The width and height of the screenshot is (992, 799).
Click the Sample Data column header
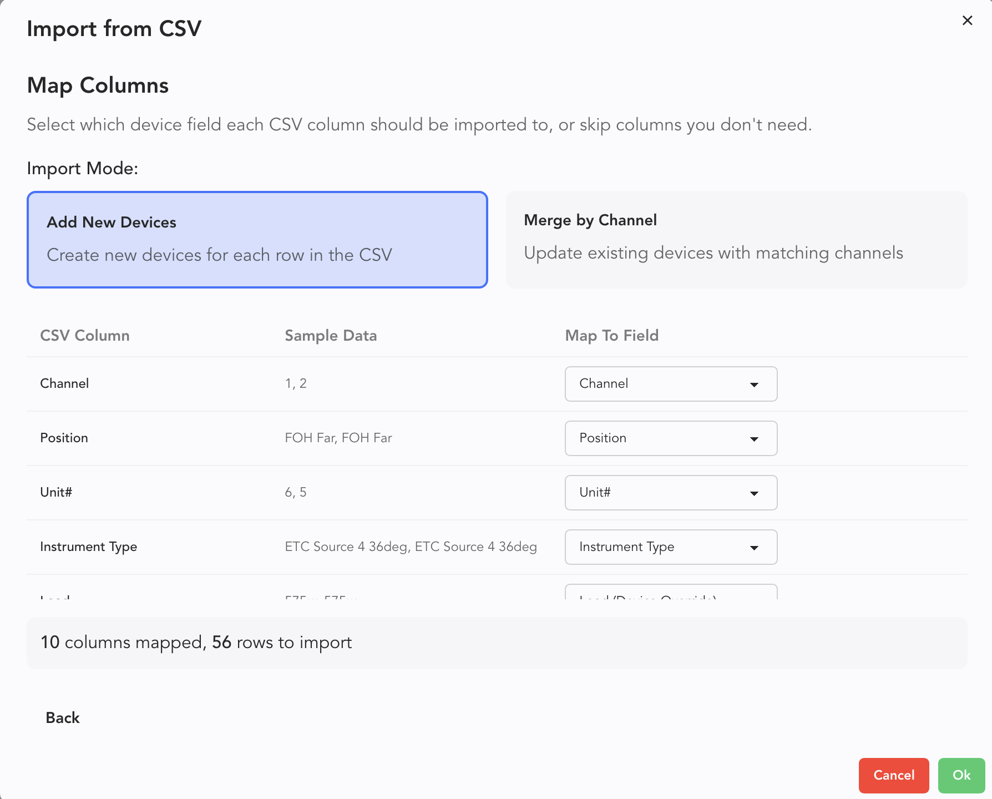pos(331,336)
